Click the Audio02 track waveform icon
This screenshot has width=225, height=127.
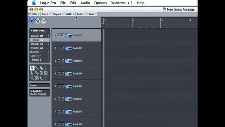[68, 48]
